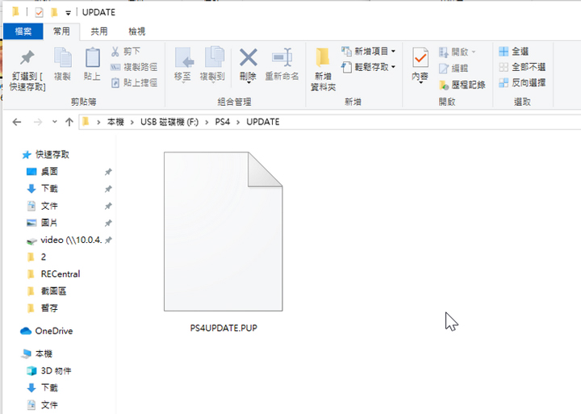Open the File (檔案) tab
This screenshot has width=581, height=414.
click(x=23, y=31)
